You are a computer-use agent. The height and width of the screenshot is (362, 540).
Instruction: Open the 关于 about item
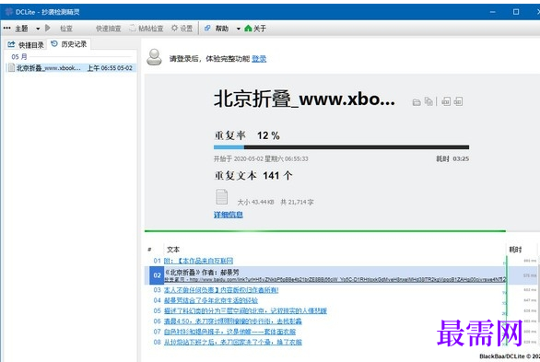(260, 29)
